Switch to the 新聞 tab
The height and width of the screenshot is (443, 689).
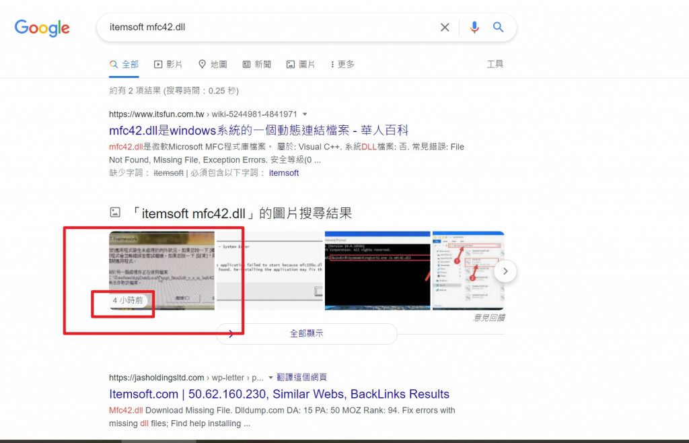(x=257, y=65)
